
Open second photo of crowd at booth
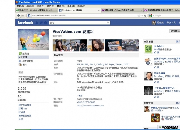78,45
